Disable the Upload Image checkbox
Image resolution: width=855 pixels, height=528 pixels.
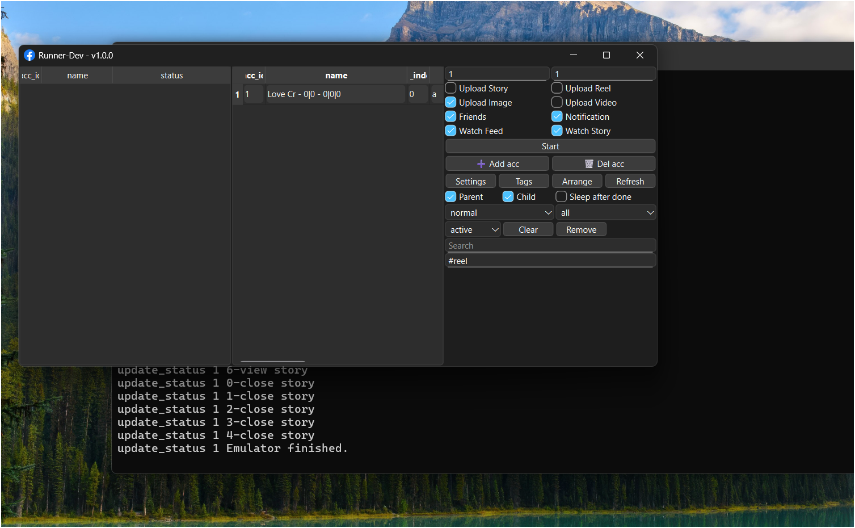click(450, 102)
